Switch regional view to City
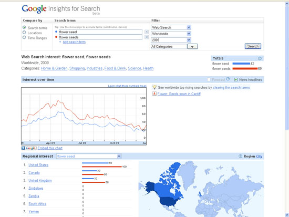289x217 pixels. coord(259,157)
